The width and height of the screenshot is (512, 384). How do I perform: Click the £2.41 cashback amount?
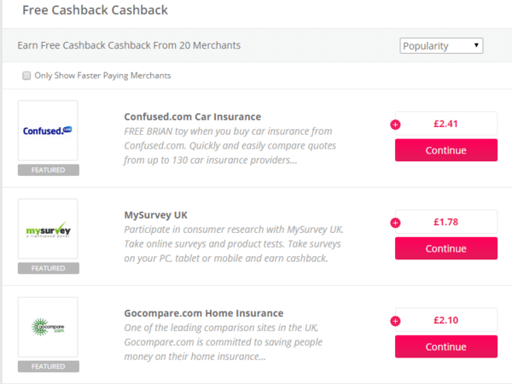446,124
